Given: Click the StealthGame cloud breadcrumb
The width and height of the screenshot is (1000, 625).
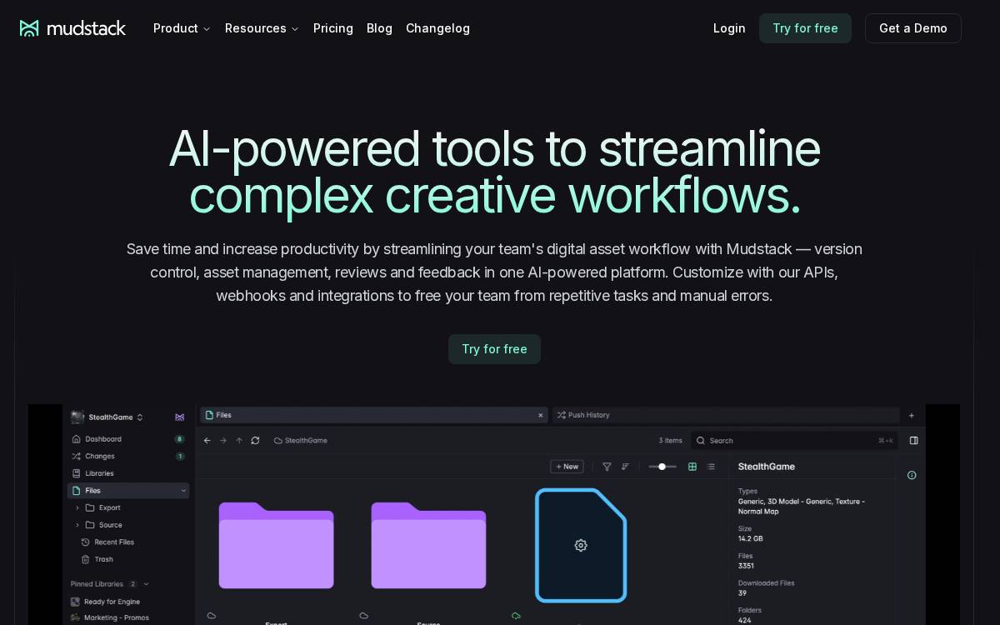Looking at the screenshot, I should [x=301, y=441].
